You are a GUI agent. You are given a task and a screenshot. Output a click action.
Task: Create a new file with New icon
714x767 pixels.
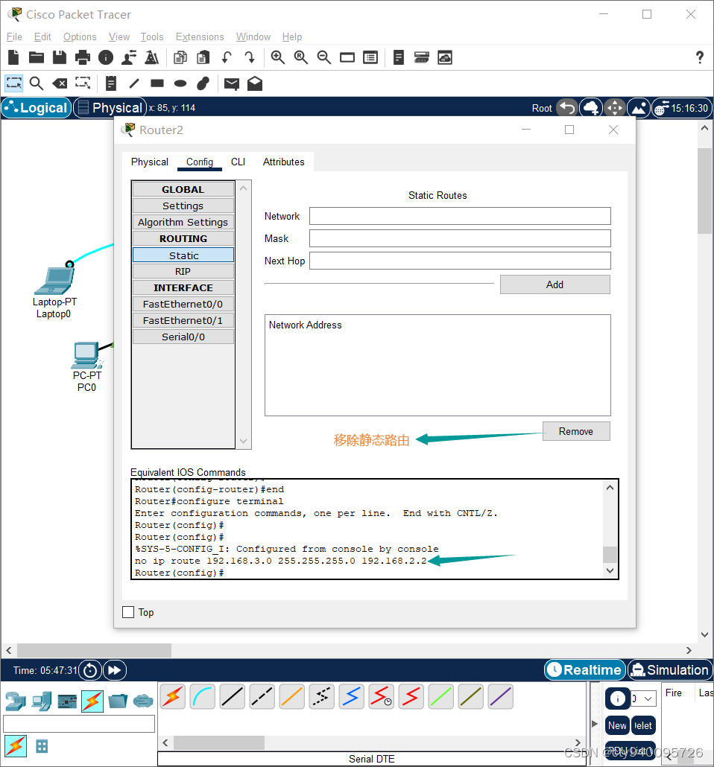pyautogui.click(x=13, y=58)
